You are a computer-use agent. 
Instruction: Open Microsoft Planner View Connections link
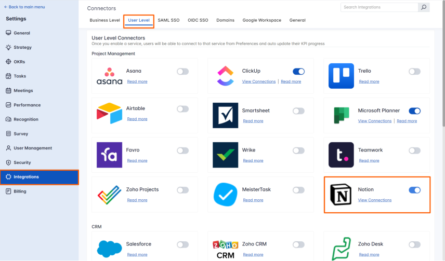[x=375, y=121]
